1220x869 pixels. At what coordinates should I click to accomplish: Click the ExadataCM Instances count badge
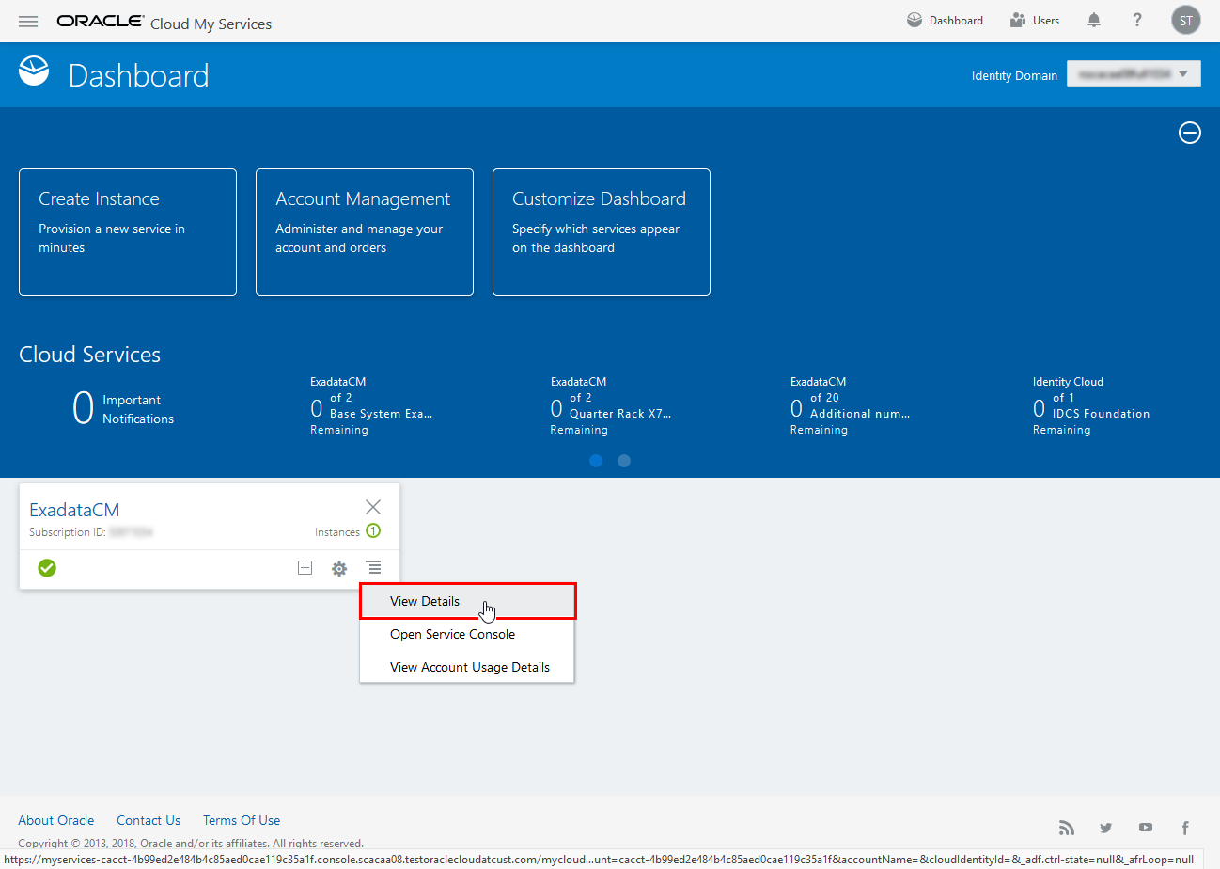pos(373,531)
